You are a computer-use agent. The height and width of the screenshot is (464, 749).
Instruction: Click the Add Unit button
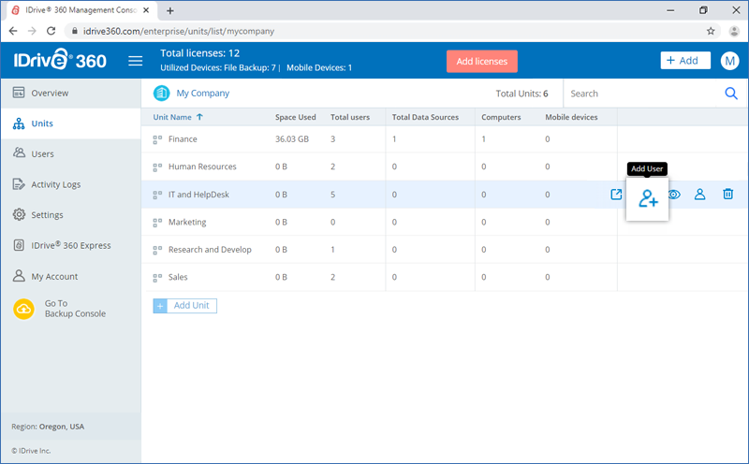[x=184, y=306]
